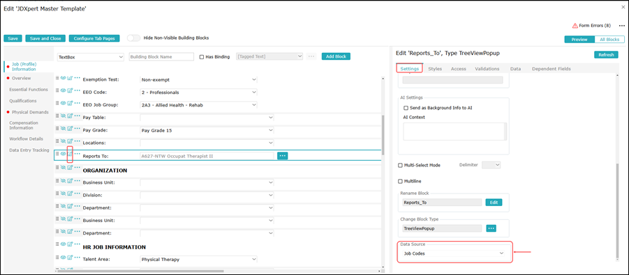This screenshot has width=629, height=275.
Task: Switch to the Styles tab
Action: pos(435,69)
